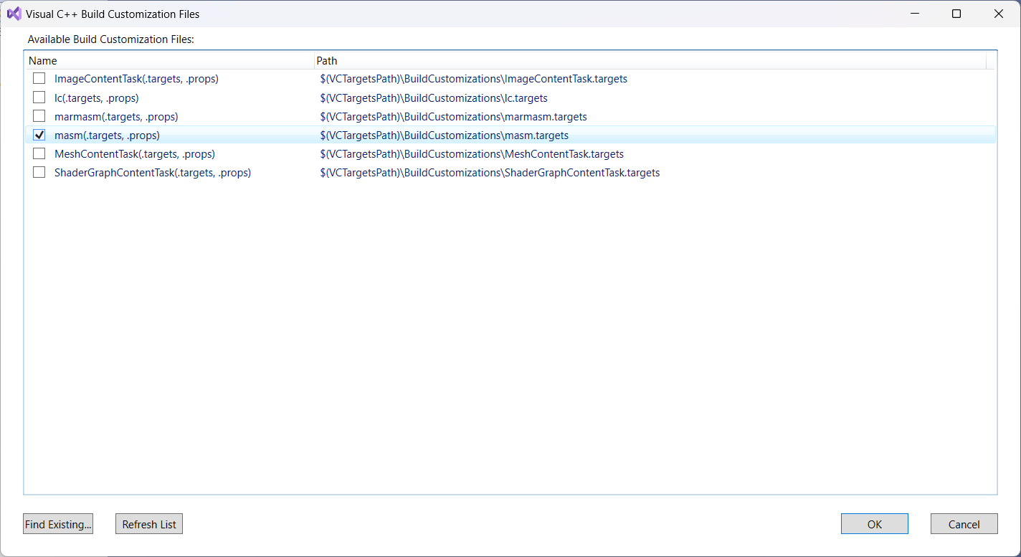Image resolution: width=1021 pixels, height=557 pixels.
Task: Check the ShaderGraphContentTask checkbox
Action: tap(39, 172)
